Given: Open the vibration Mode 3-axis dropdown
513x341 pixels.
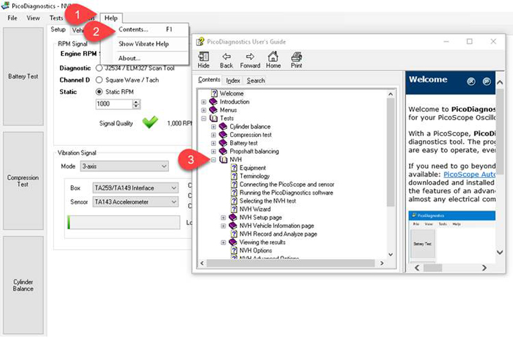Looking at the screenshot, I should pos(124,166).
